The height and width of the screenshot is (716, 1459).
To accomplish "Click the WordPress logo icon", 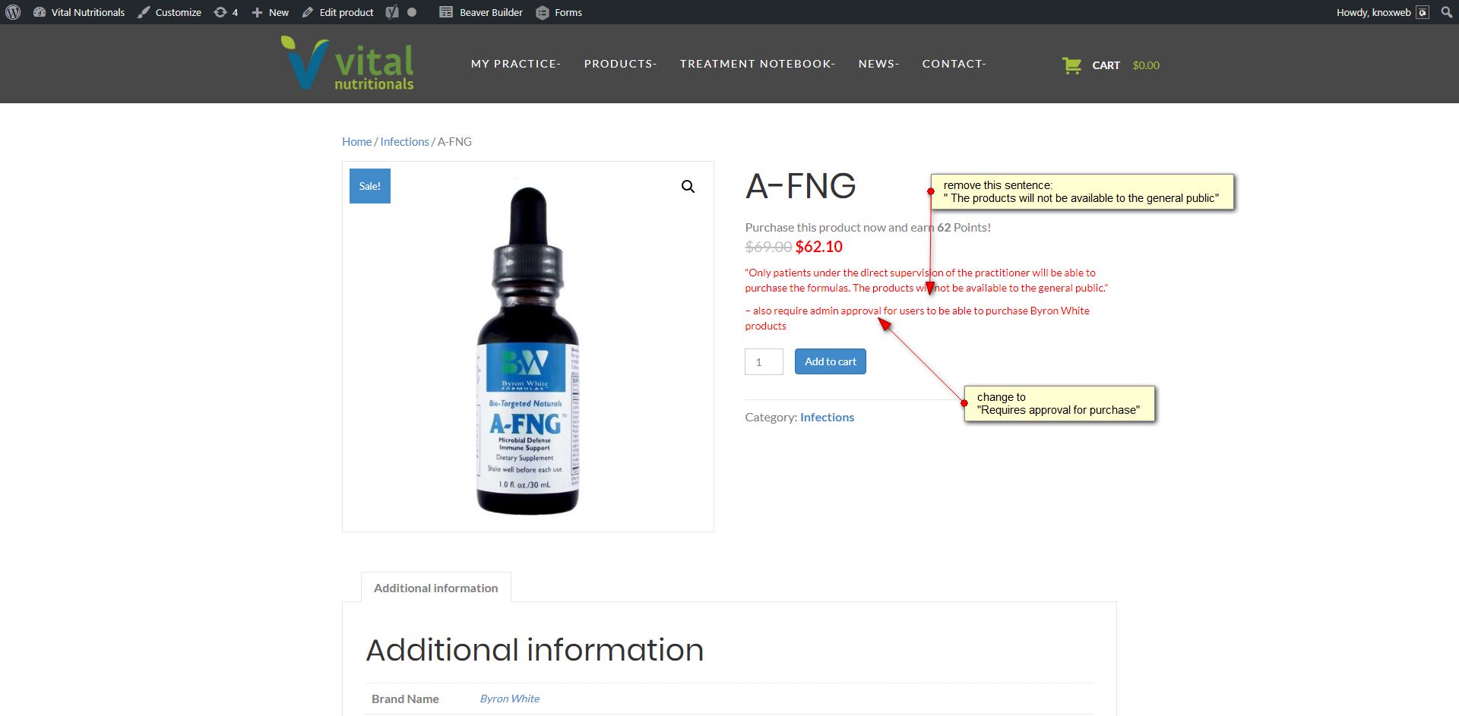I will (x=13, y=12).
